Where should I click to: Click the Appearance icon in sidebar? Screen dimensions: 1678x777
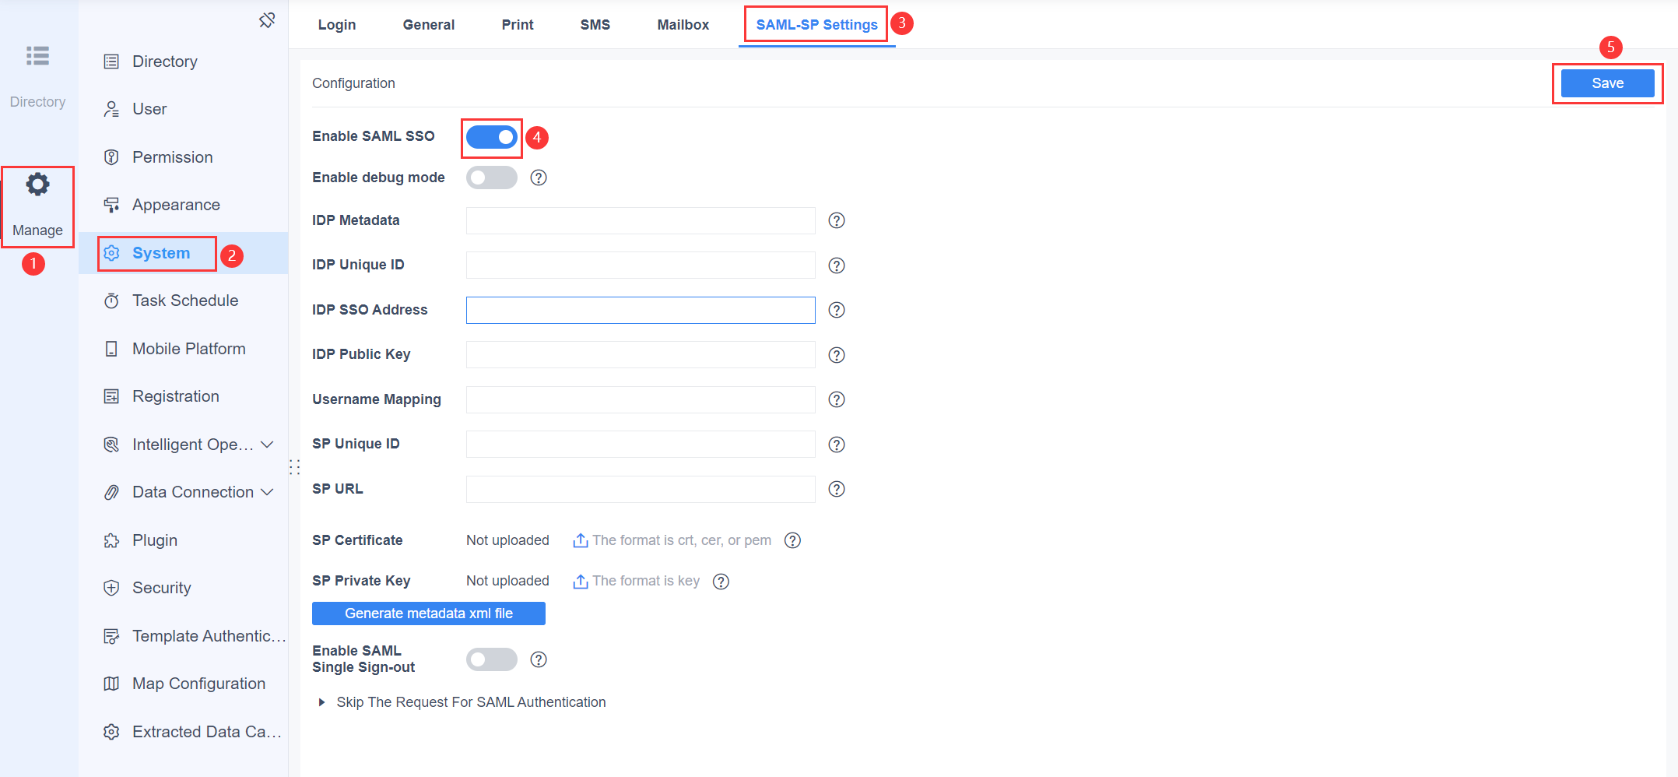(x=113, y=204)
